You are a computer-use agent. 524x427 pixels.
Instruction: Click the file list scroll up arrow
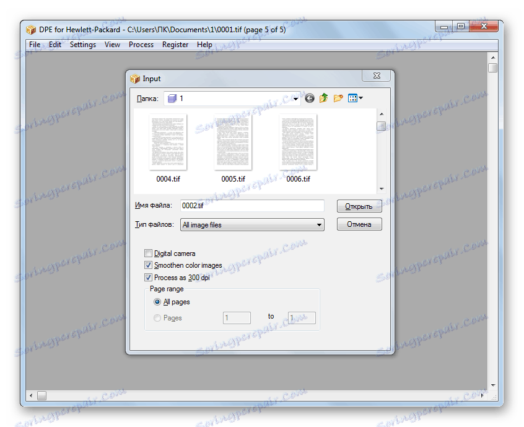[382, 115]
